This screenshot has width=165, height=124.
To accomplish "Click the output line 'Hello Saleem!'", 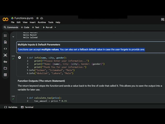I will 30,37.
